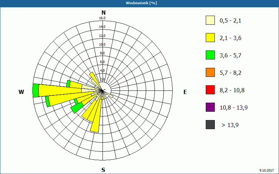Click the 10,0 axis value

coord(103,45)
